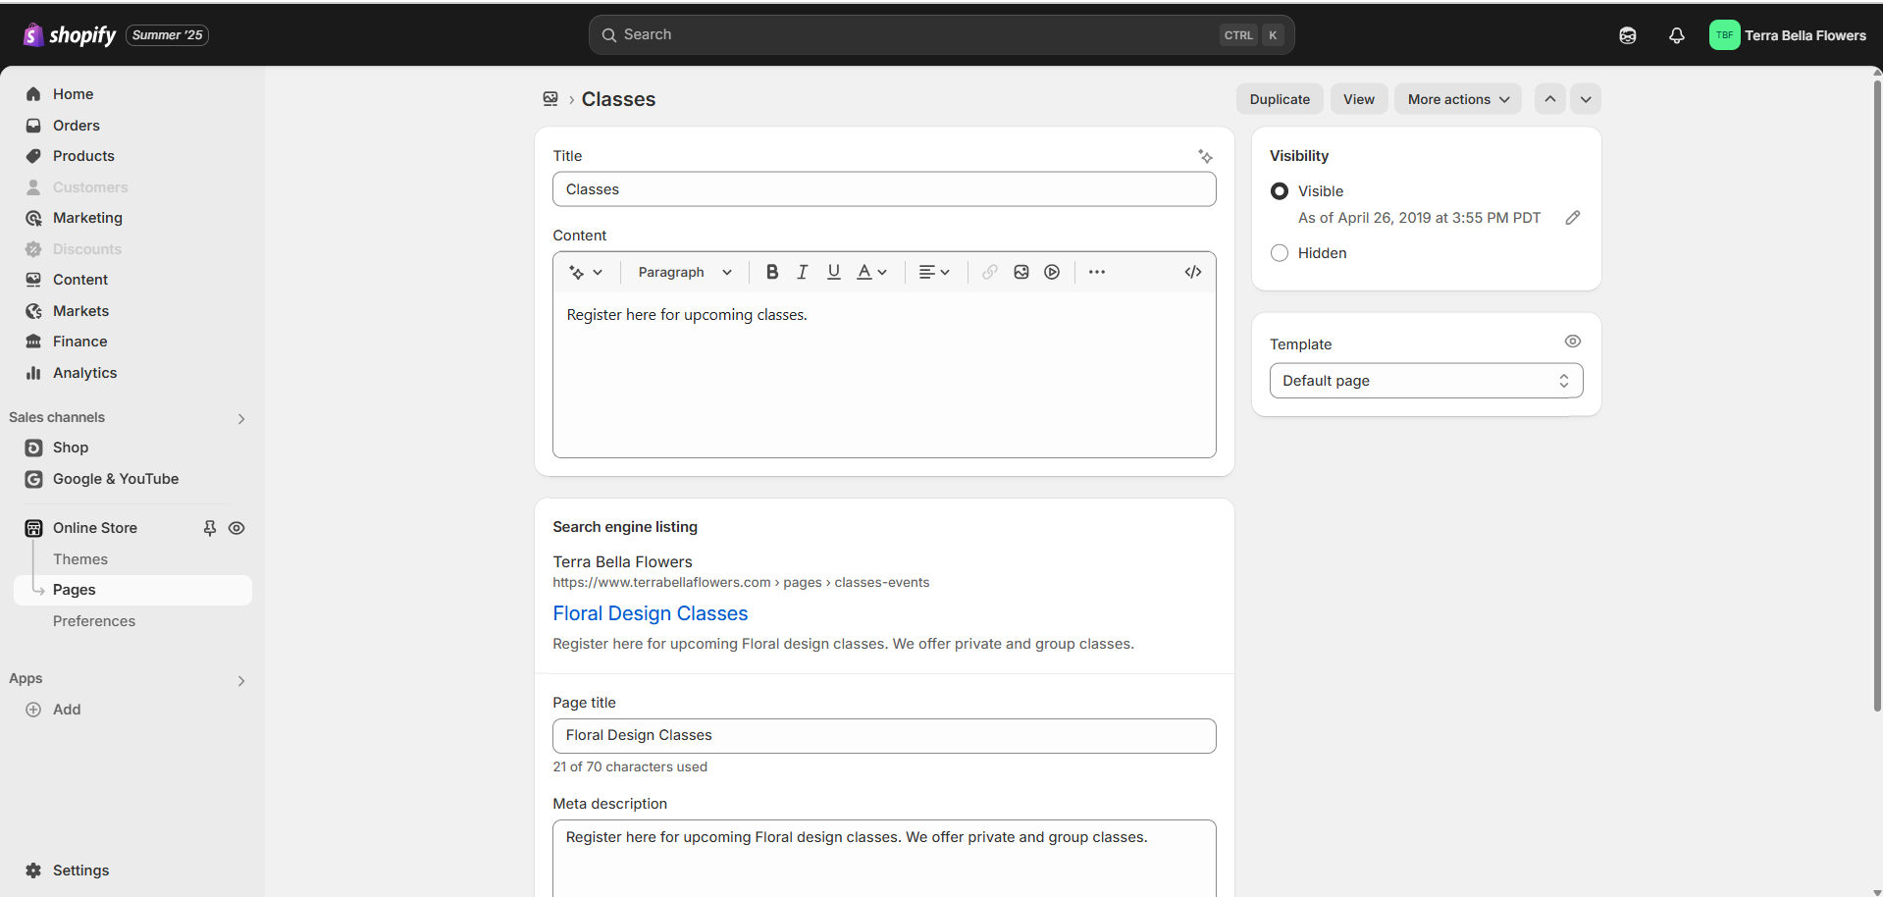The width and height of the screenshot is (1883, 897).
Task: Preview the template with eye icon
Action: [1572, 342]
